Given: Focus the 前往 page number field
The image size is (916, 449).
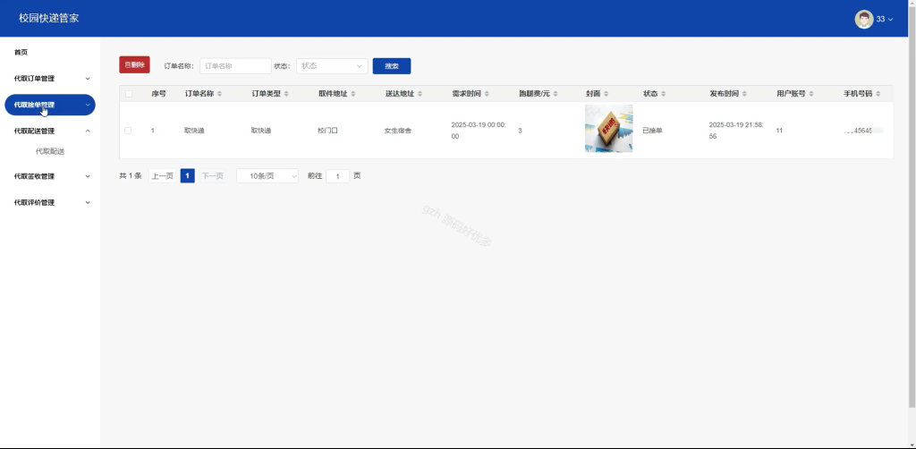Looking at the screenshot, I should (337, 175).
